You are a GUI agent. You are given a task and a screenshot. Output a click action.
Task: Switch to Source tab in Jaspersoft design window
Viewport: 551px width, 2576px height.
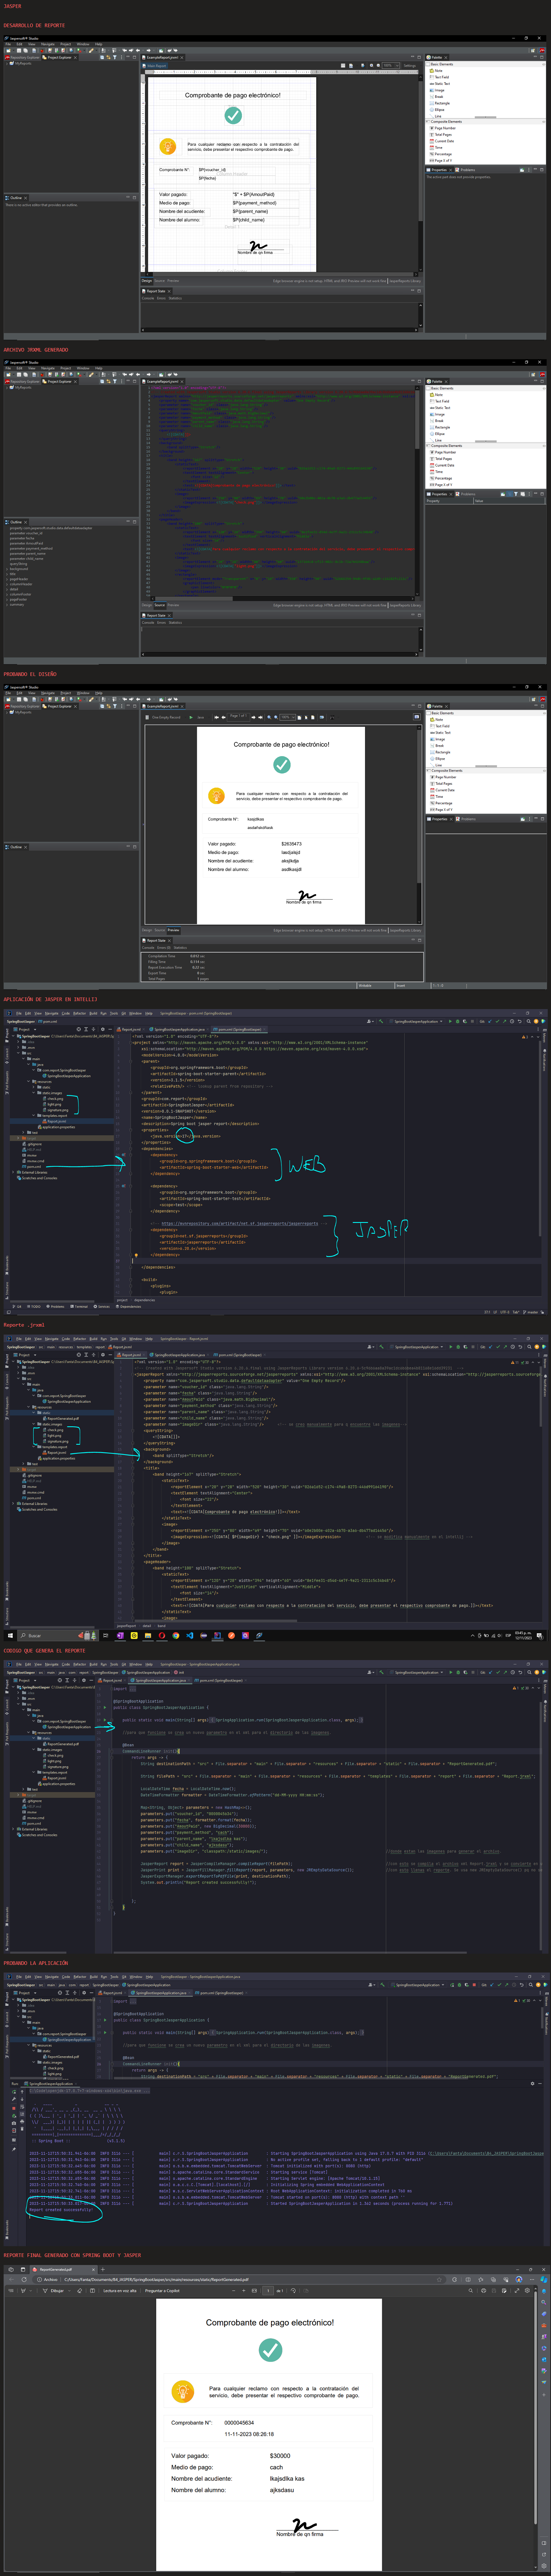[160, 281]
